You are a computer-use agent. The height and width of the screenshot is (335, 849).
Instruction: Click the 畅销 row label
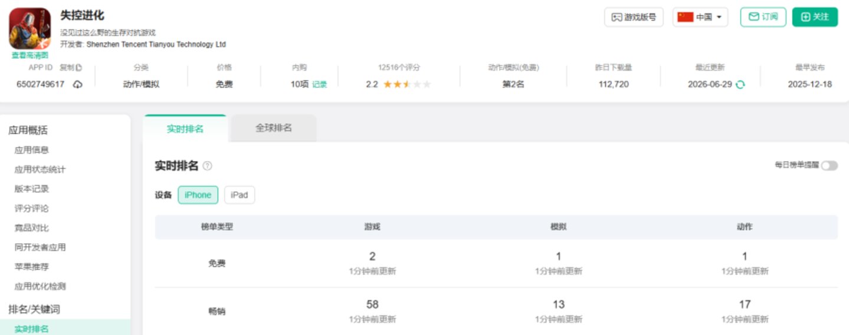click(x=217, y=311)
